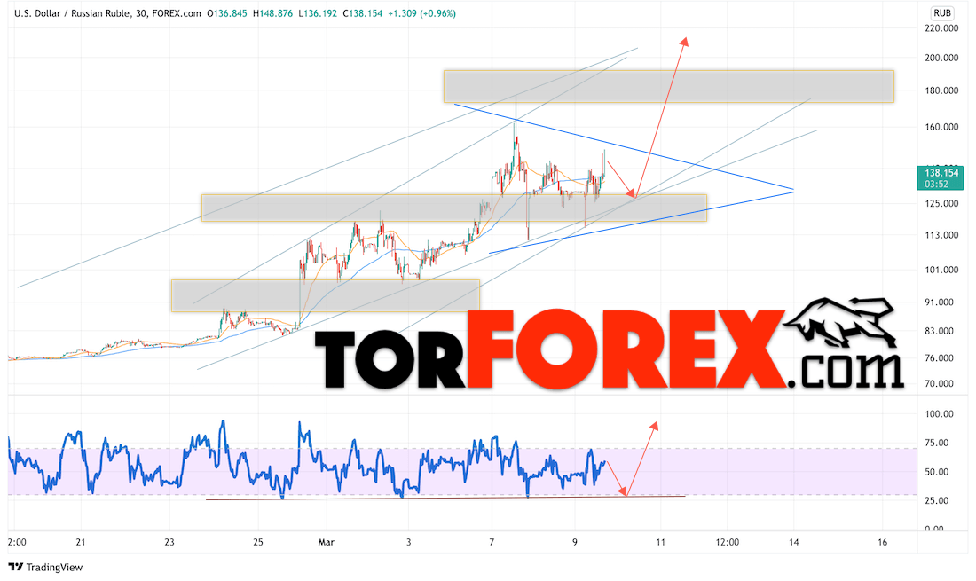Image resolution: width=976 pixels, height=581 pixels.
Task: Click the 220.000 price axis label
Action: click(941, 28)
